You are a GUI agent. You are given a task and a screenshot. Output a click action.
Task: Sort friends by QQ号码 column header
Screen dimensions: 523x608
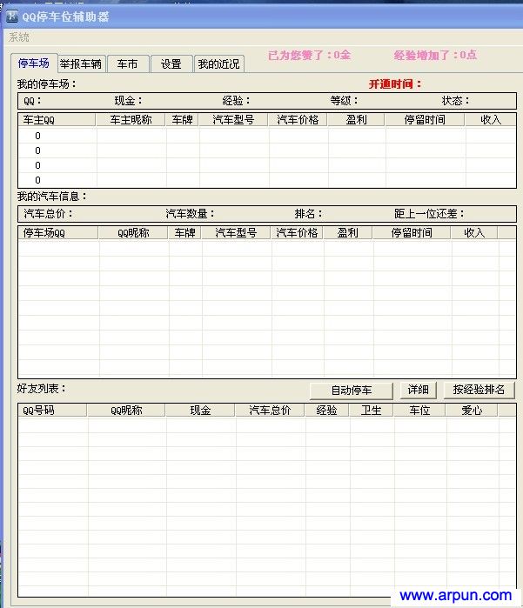click(52, 411)
